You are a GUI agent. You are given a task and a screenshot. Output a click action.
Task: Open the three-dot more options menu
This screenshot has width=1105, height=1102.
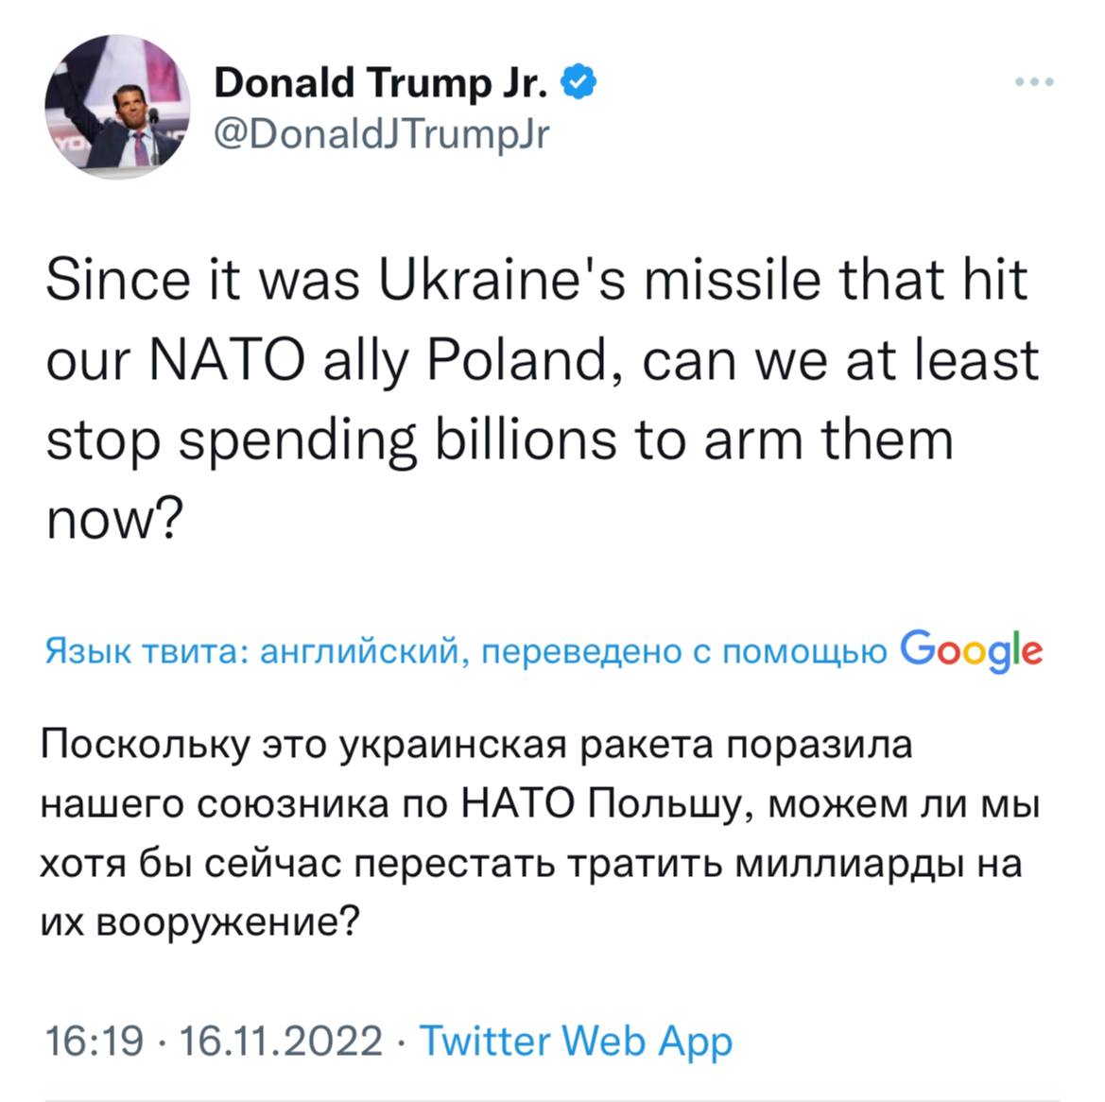(x=1034, y=83)
